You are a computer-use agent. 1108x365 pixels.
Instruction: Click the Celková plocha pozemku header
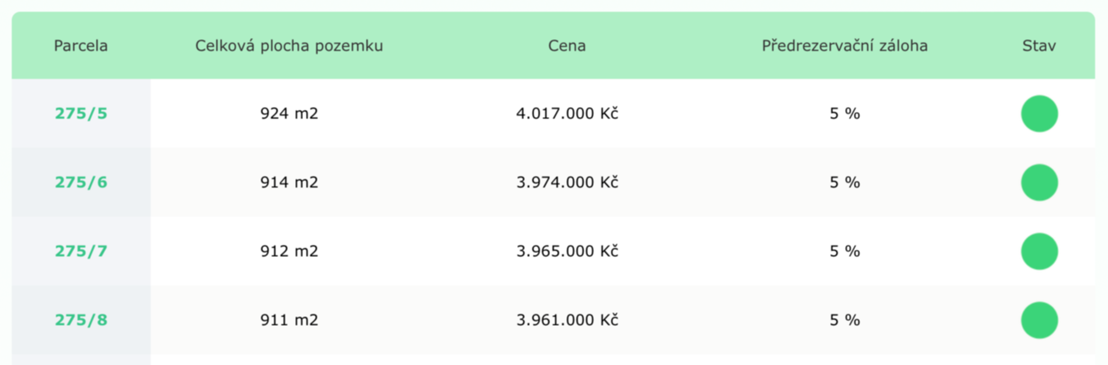click(x=289, y=46)
